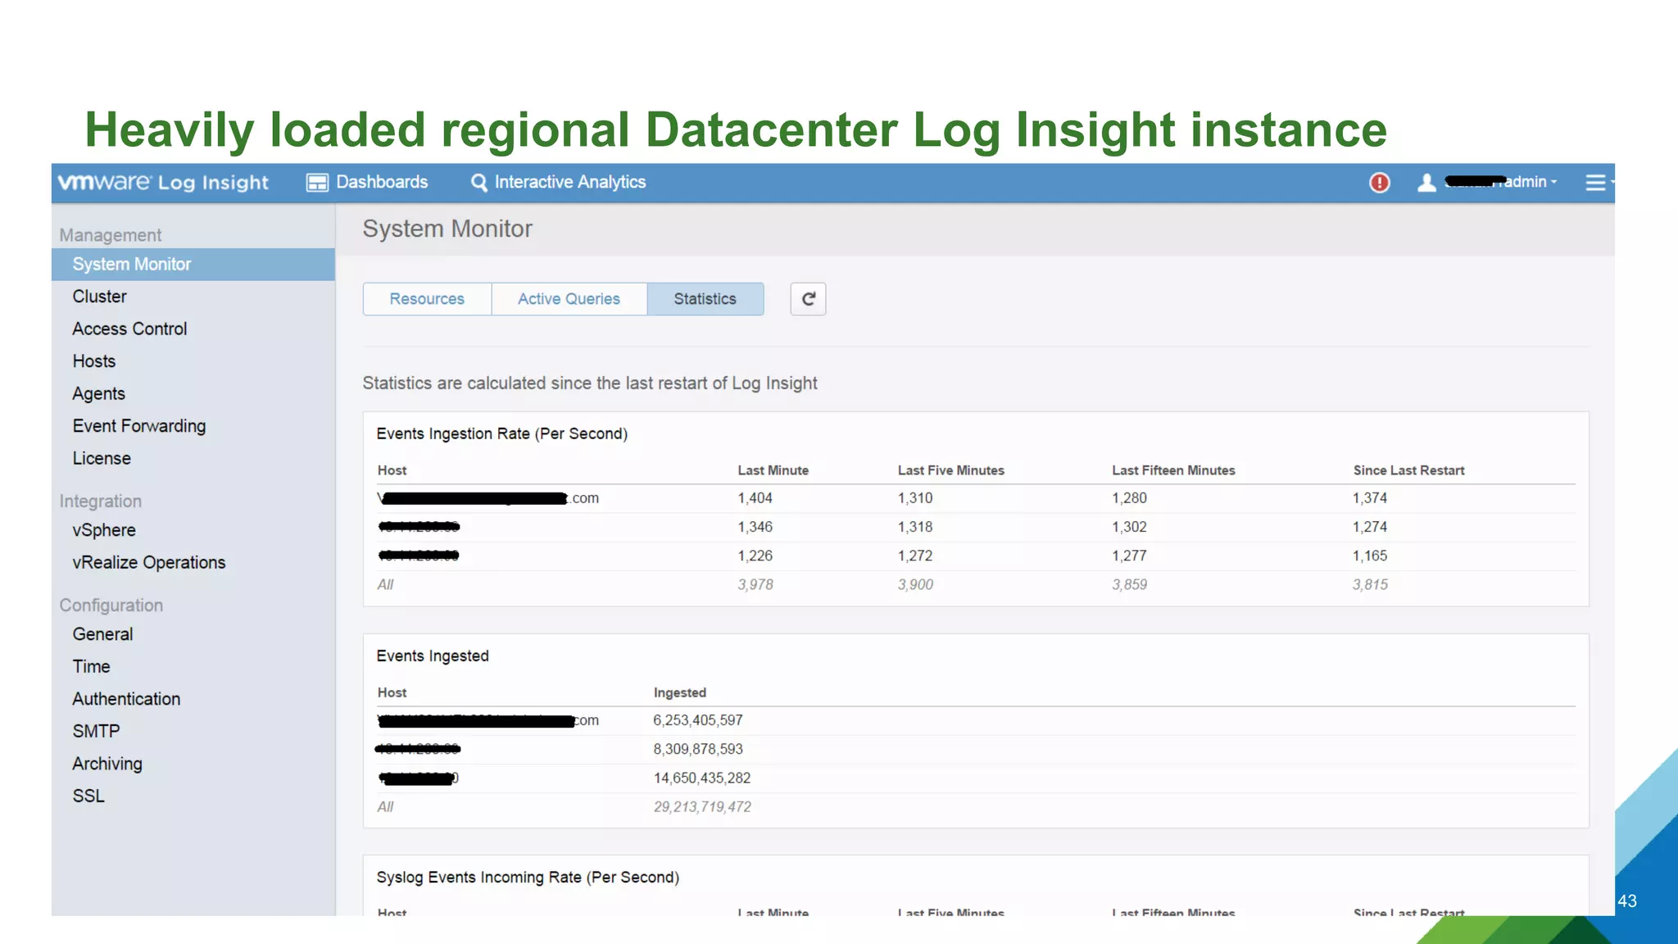This screenshot has height=944, width=1678.
Task: Click the 1,302 fifteen minutes value
Action: 1129,527
